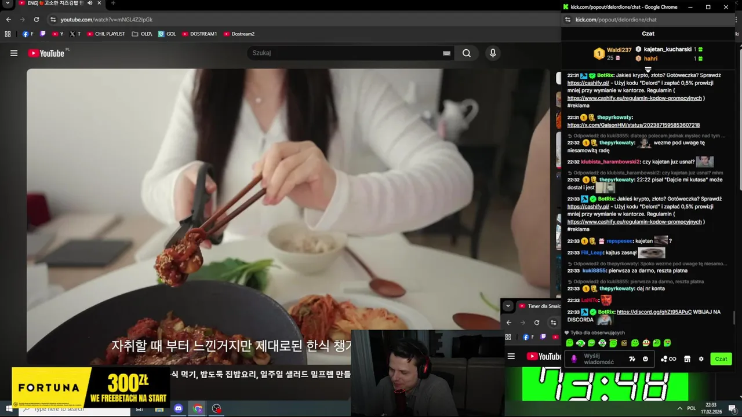Open hamburger menu in Timer window YouTube
Image resolution: width=742 pixels, height=417 pixels.
(511, 356)
